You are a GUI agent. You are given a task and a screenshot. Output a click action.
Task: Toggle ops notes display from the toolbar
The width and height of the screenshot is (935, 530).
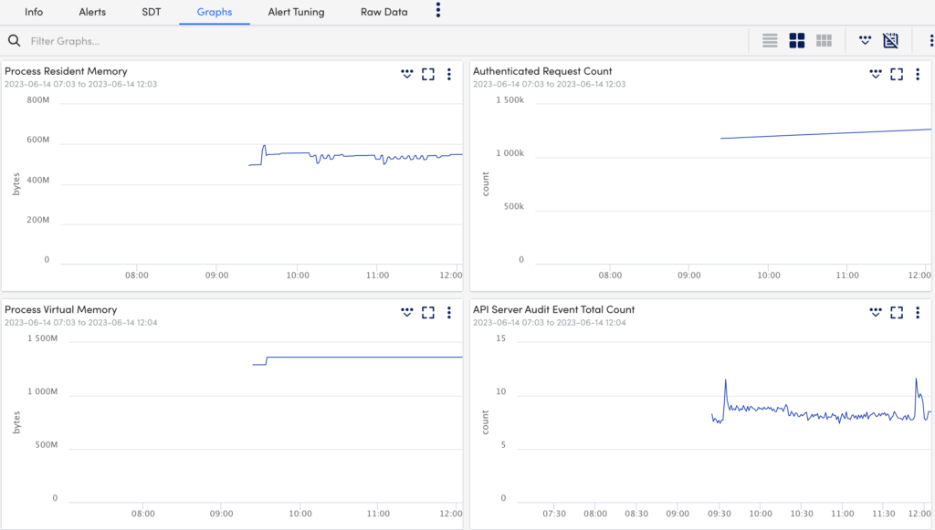[x=865, y=40]
